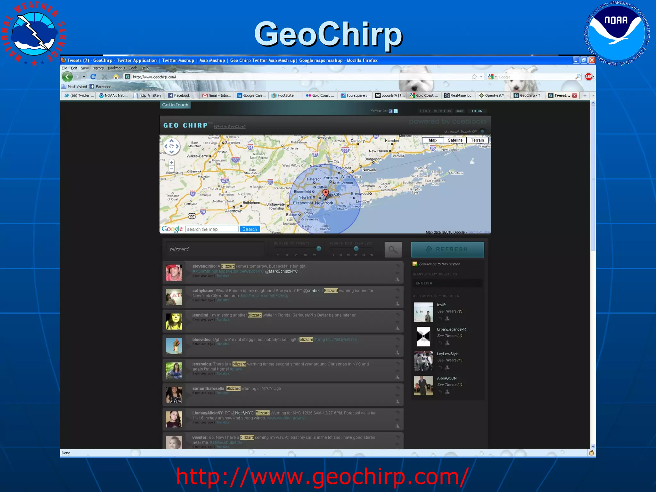Screen dimensions: 656x492
Task: Open the Facebook bookmark in bookmarks toolbar
Action: [x=100, y=86]
